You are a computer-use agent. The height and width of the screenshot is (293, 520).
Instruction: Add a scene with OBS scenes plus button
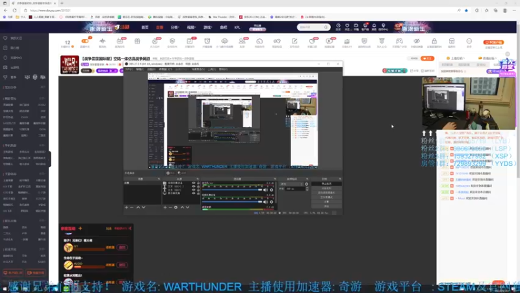[126, 207]
